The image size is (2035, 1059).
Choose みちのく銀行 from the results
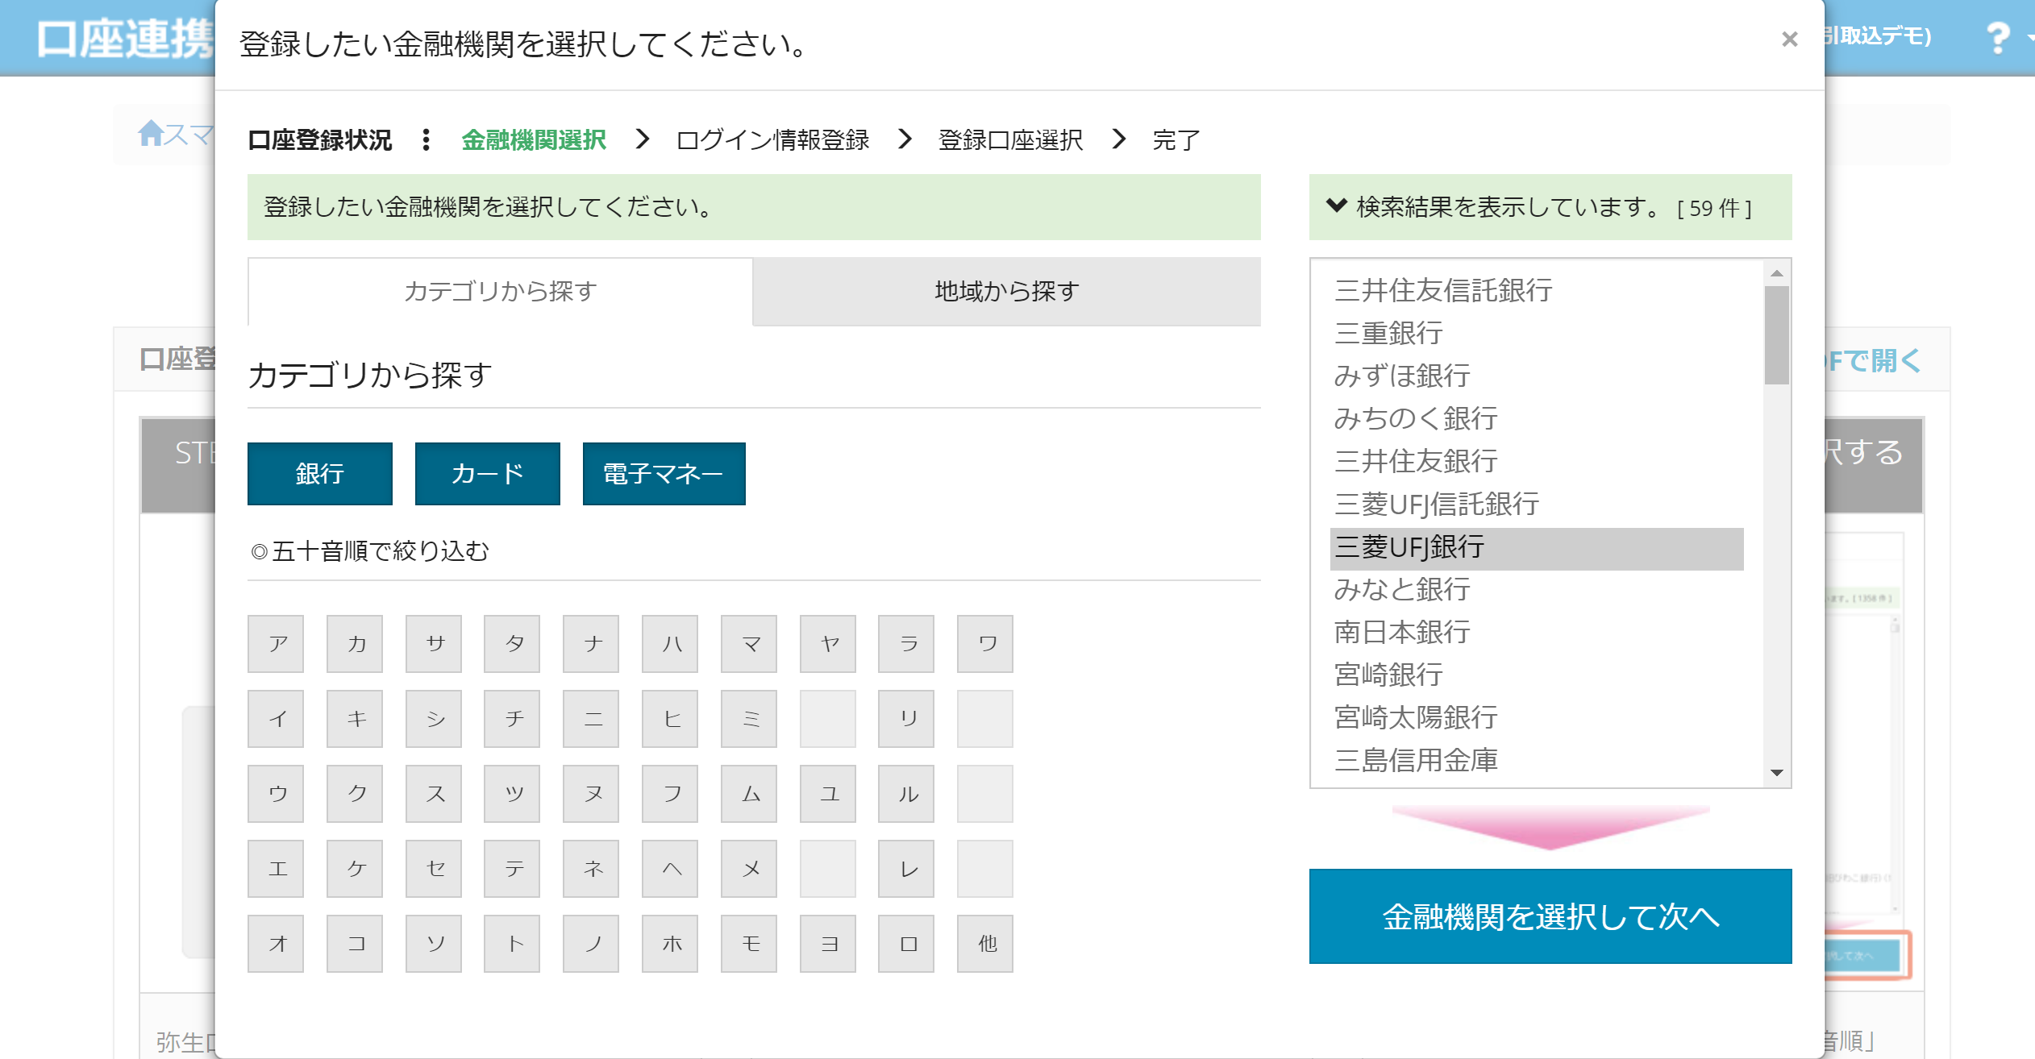coord(1537,418)
